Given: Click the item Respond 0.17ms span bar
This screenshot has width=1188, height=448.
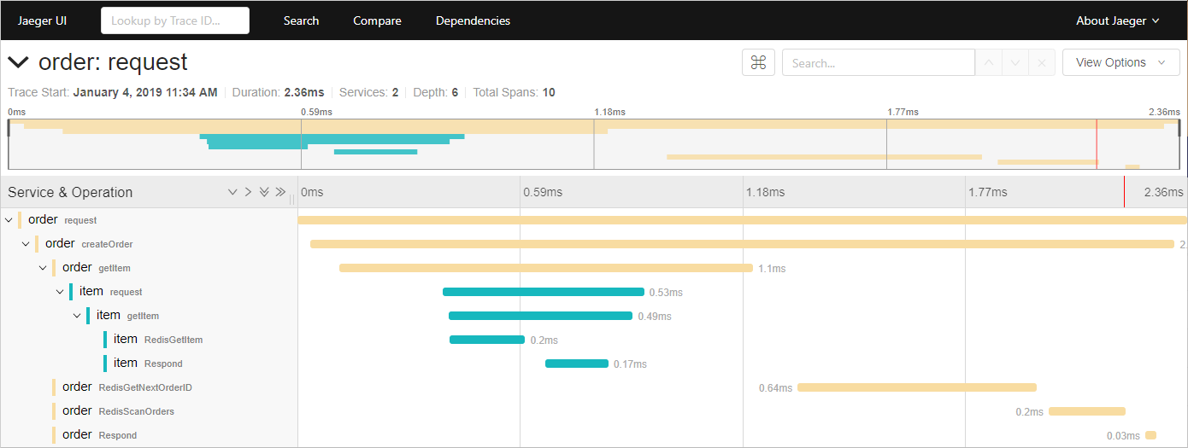Looking at the screenshot, I should [577, 364].
